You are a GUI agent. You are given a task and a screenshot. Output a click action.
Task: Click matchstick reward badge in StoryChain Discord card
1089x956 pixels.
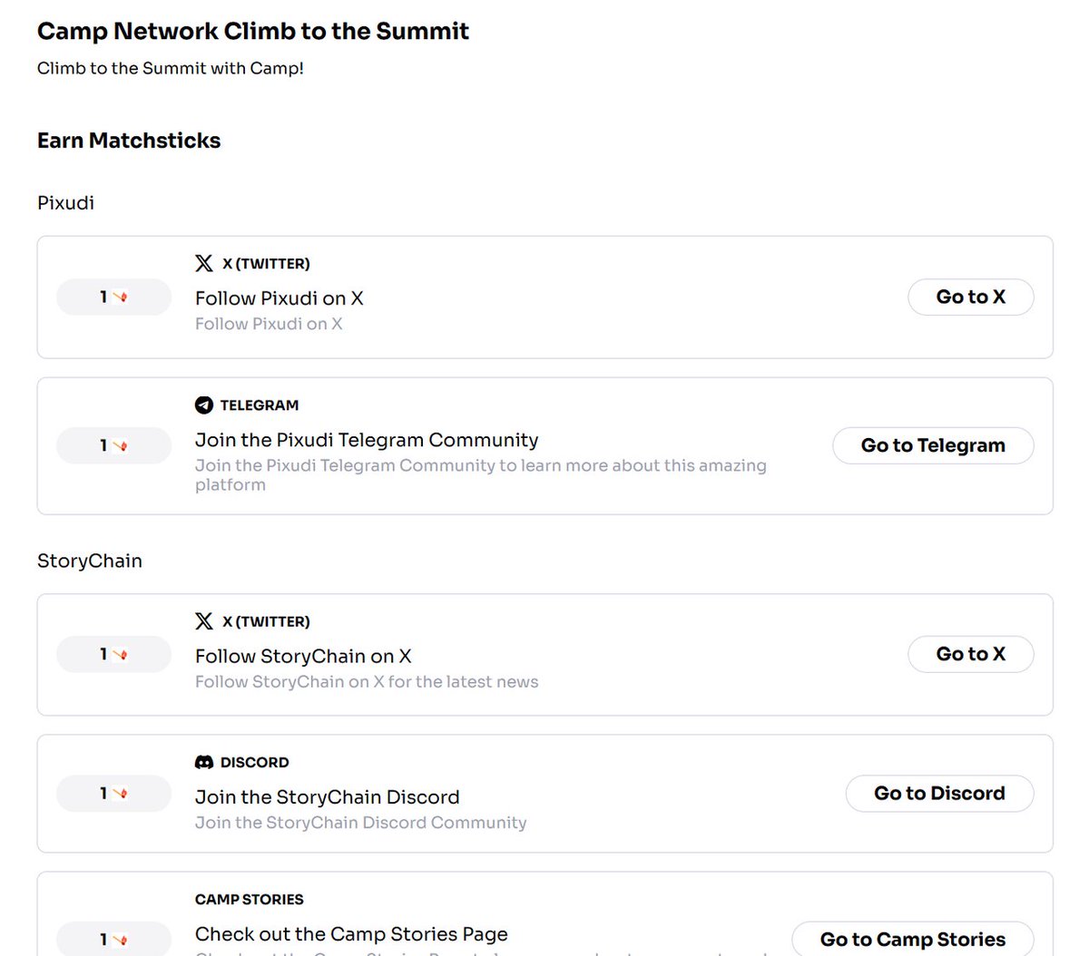point(113,794)
